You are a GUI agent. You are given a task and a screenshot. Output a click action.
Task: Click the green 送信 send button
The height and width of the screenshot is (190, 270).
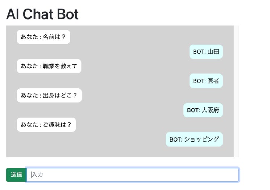tap(16, 175)
